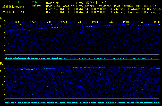Click the Lch 0.9 kHz axis label
Viewport: 162px width, 106px height.
click(2, 39)
